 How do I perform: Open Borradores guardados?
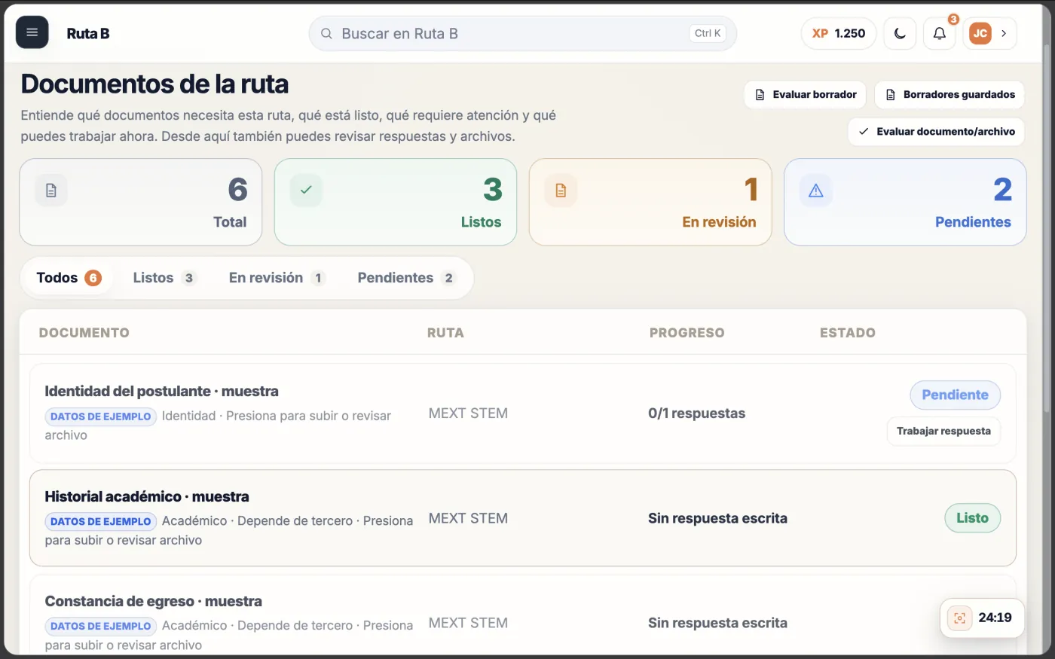[949, 95]
